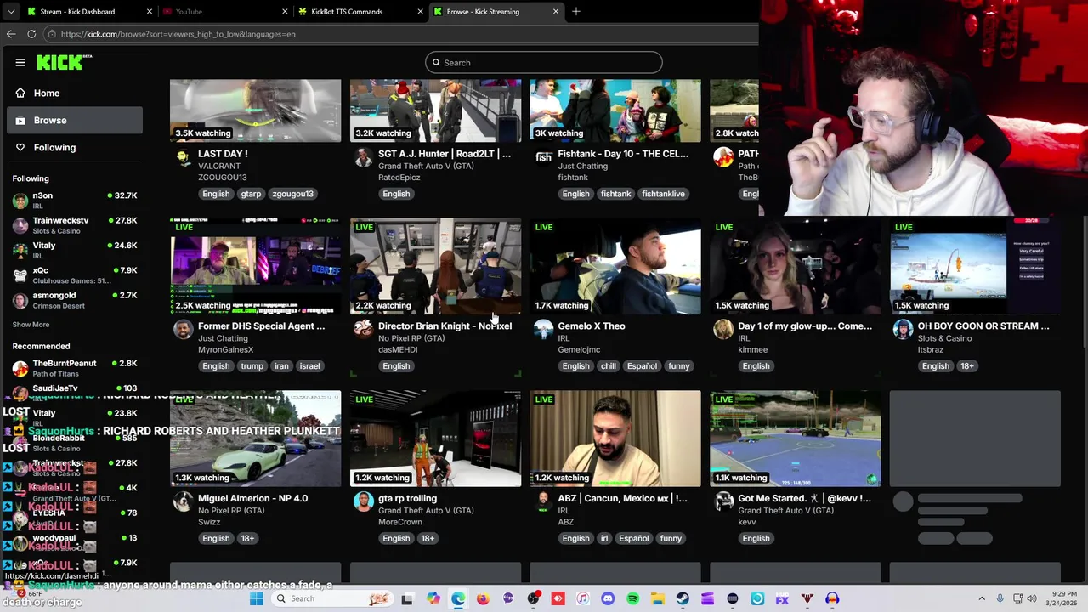Click the 'iran' tag

tap(281, 366)
